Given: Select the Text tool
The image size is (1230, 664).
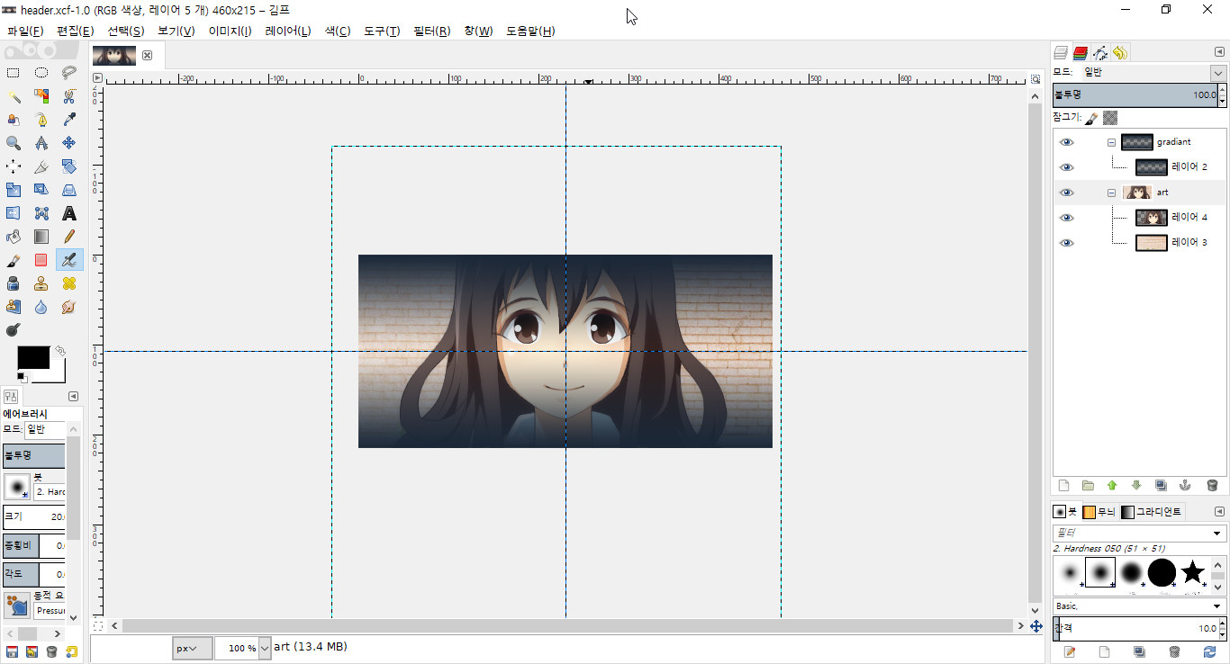Looking at the screenshot, I should (68, 214).
